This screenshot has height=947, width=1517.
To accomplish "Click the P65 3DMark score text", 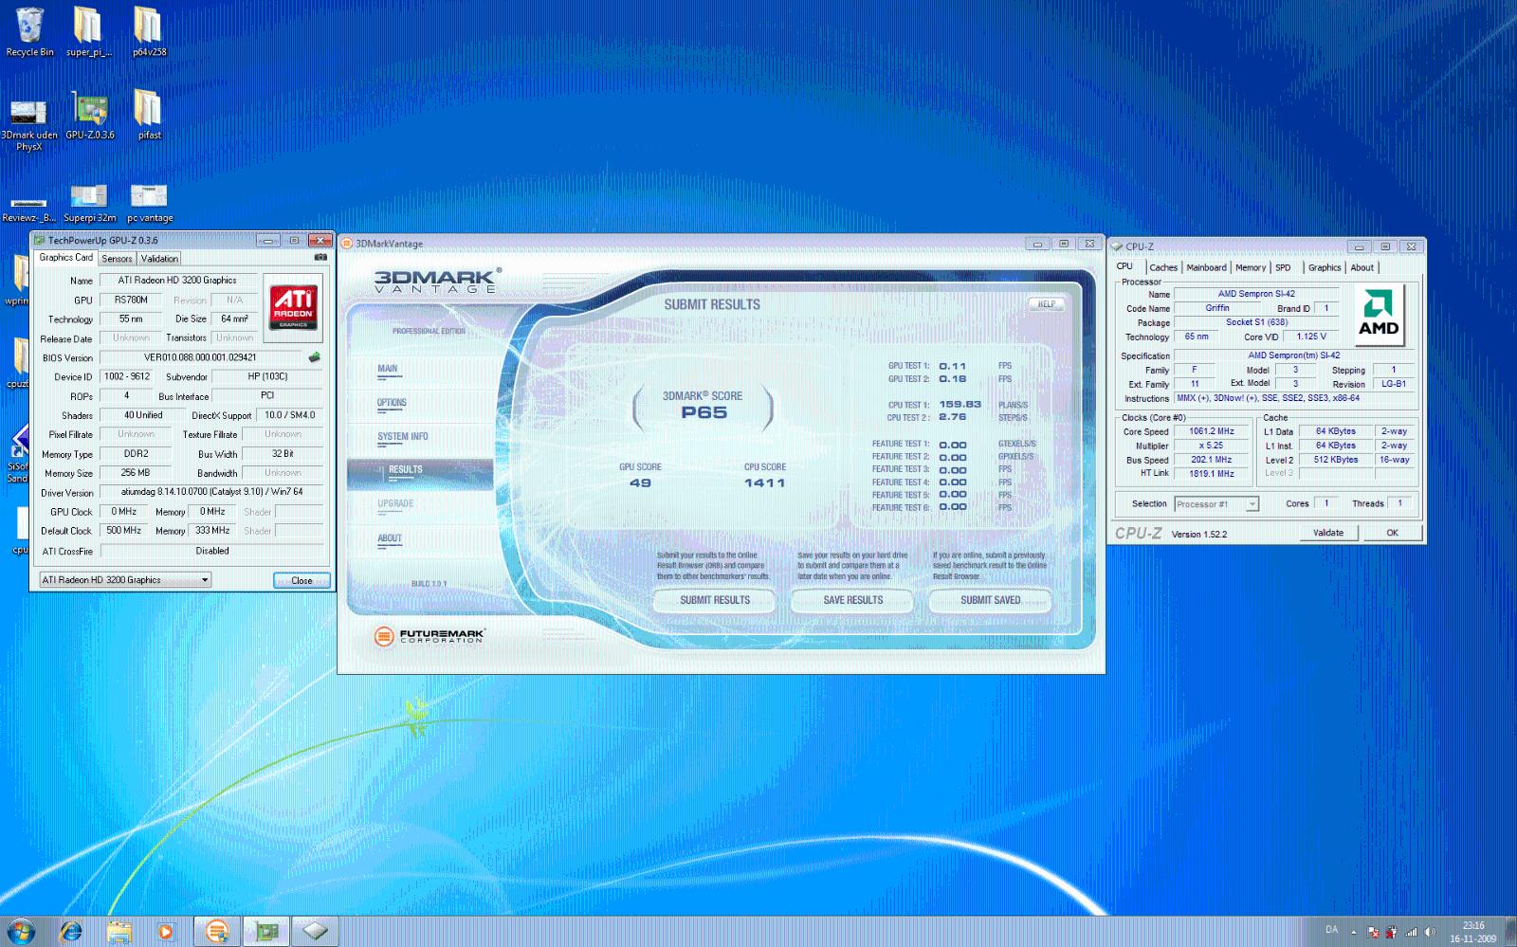I will pyautogui.click(x=704, y=412).
